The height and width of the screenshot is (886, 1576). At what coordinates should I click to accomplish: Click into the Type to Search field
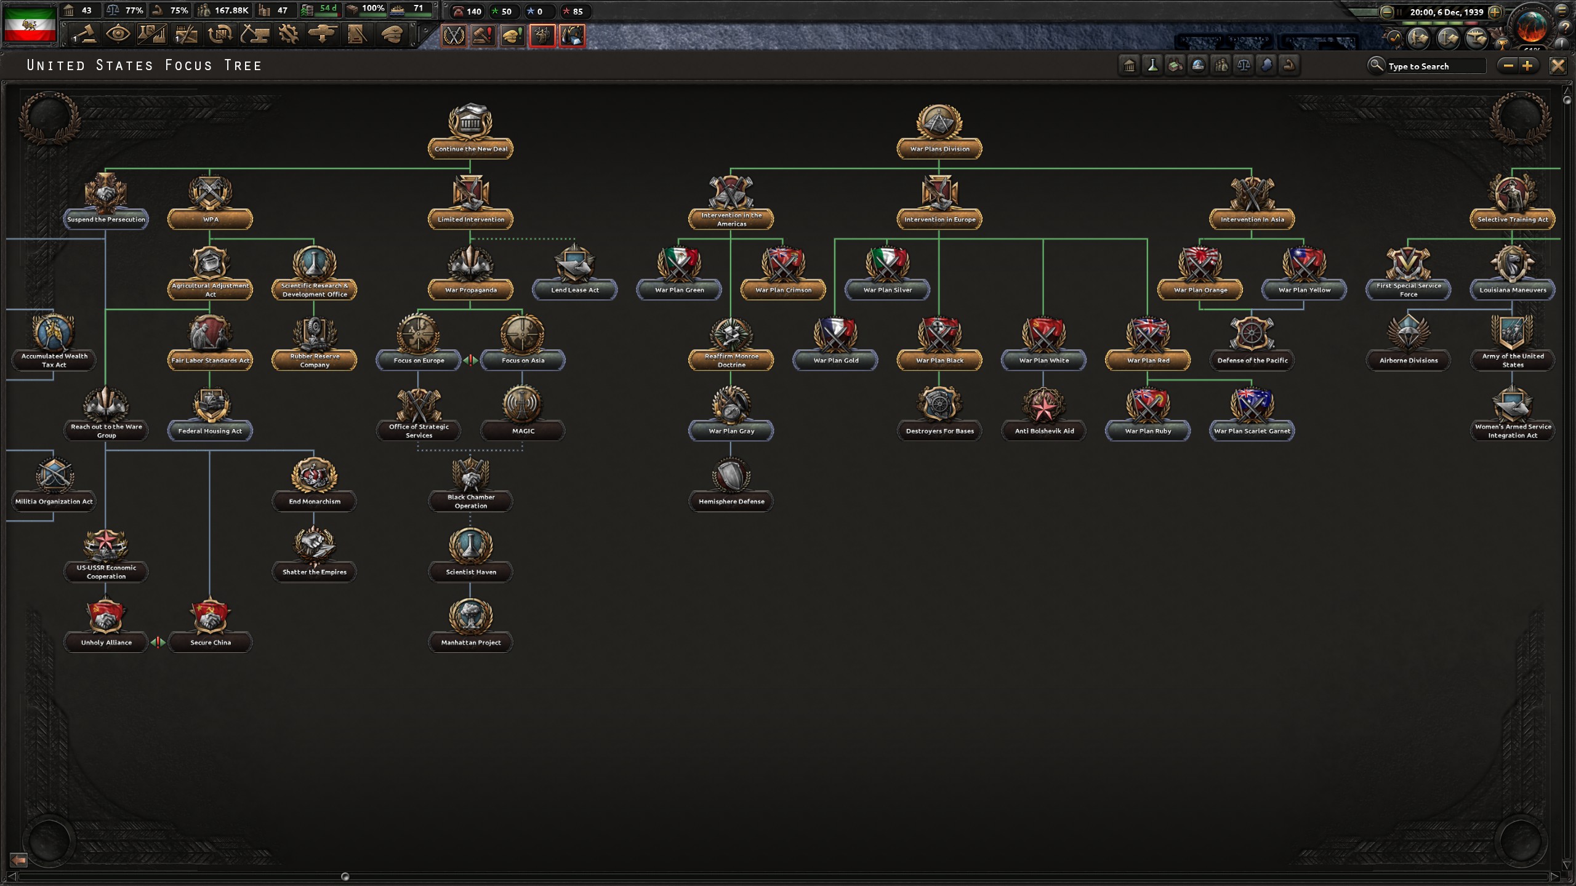[x=1436, y=66]
